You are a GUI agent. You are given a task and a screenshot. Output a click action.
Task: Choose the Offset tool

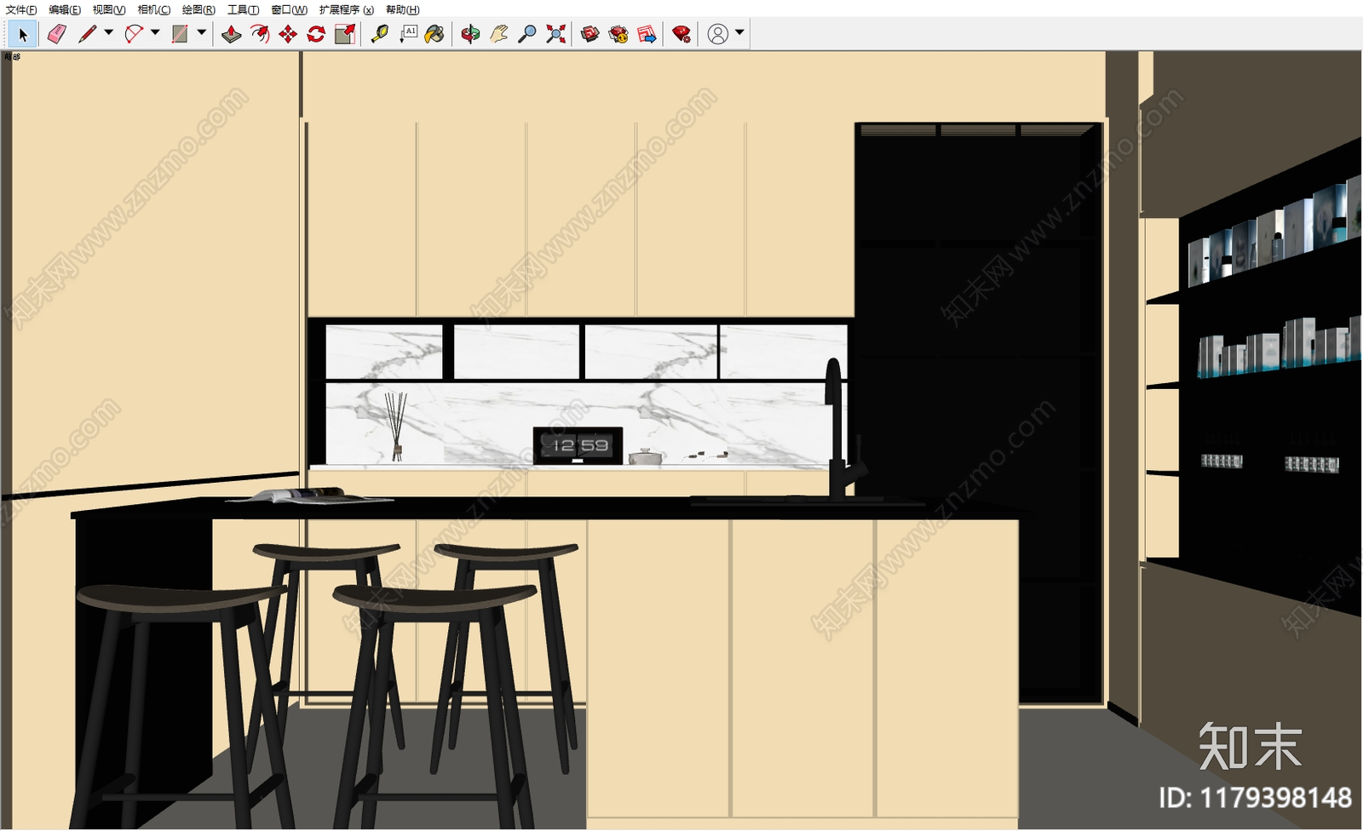point(260,34)
